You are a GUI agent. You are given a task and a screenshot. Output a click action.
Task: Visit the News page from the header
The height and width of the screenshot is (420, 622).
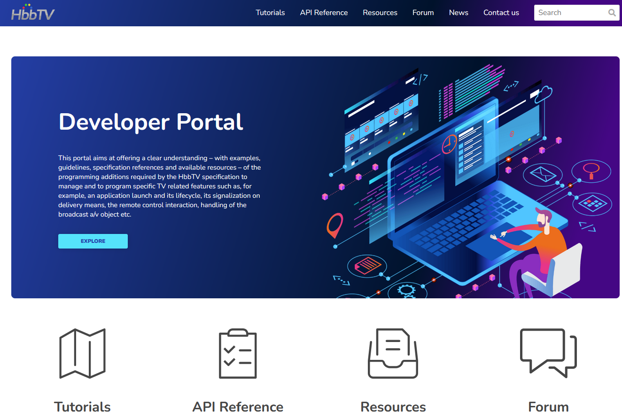[459, 13]
